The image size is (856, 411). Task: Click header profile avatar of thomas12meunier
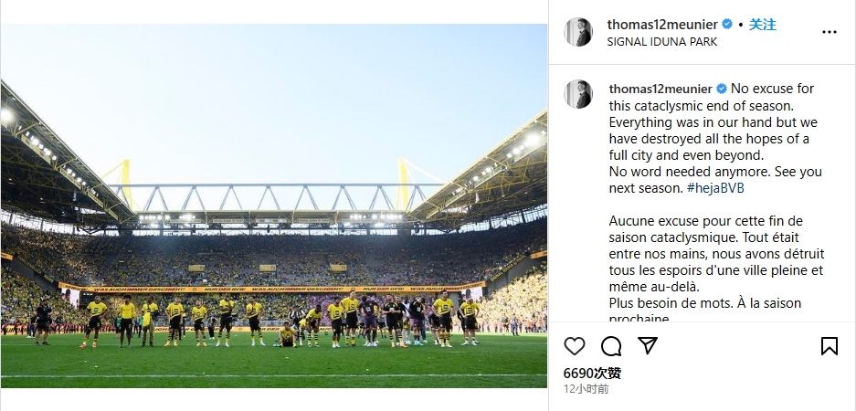578,32
